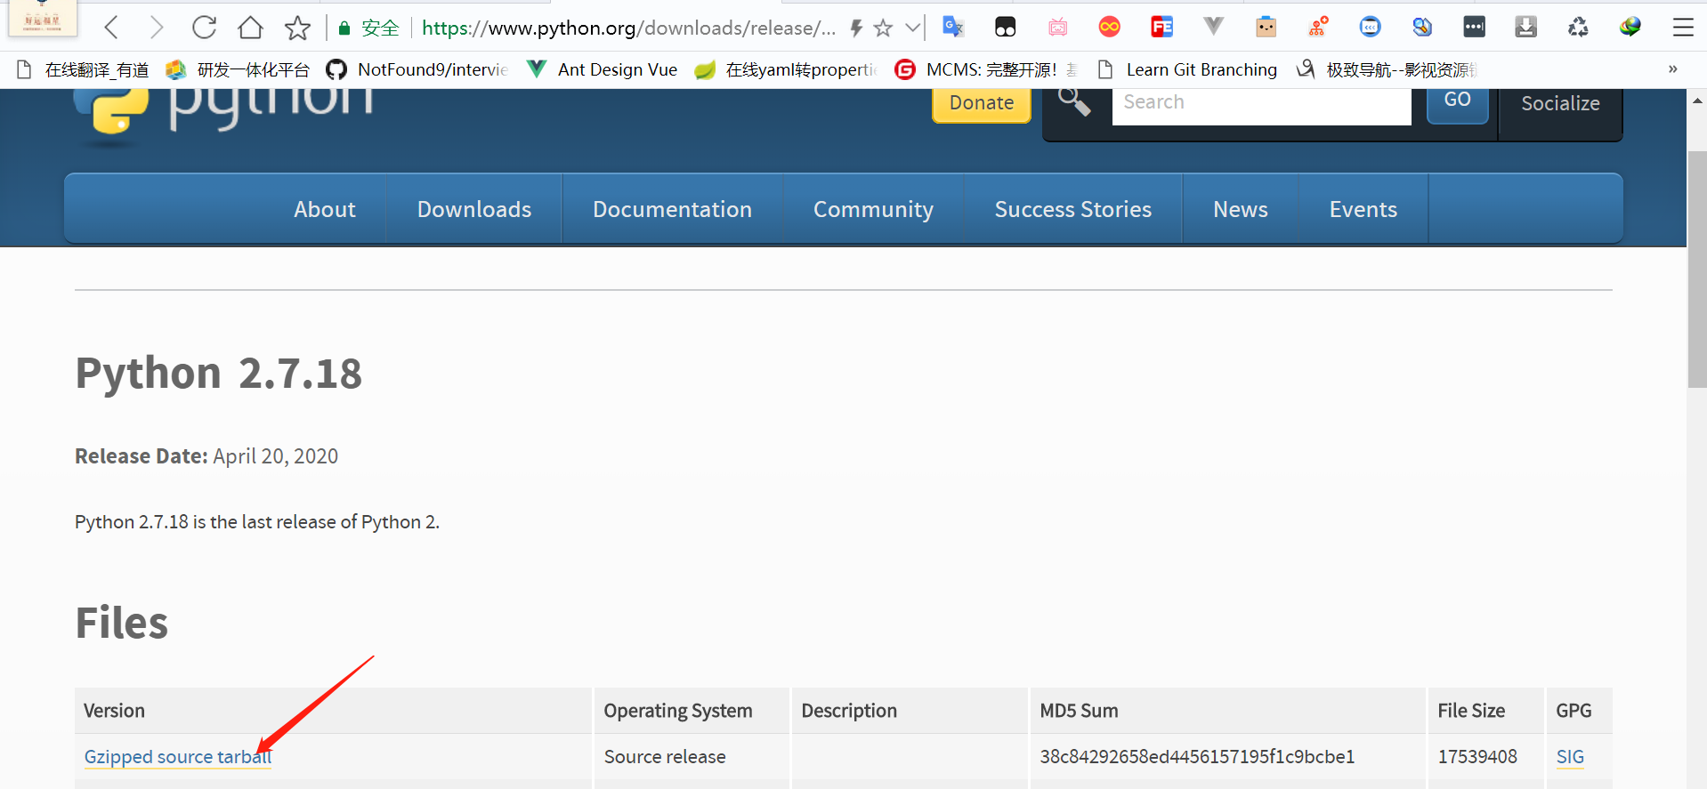
Task: Open the Ant Design Vue bookmark
Action: tap(602, 69)
